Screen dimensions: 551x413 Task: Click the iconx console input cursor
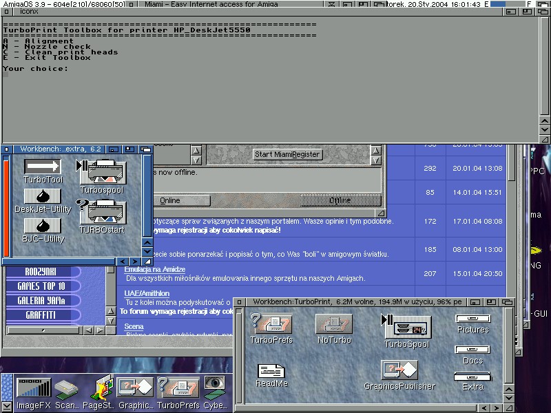tap(6, 74)
